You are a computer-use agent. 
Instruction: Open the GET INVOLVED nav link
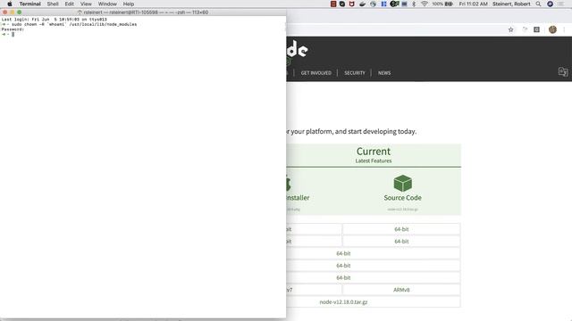click(315, 73)
